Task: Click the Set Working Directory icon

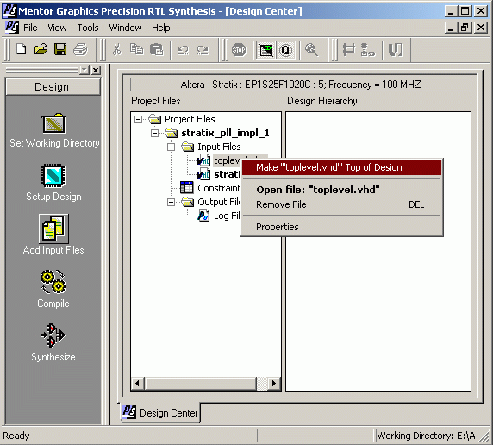Action: (x=53, y=123)
